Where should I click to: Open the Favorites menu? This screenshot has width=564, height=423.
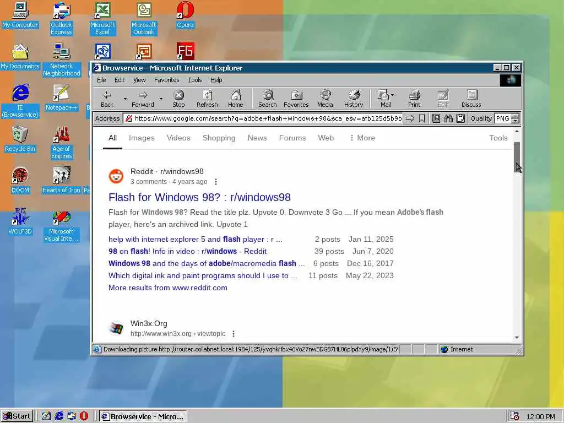(166, 80)
